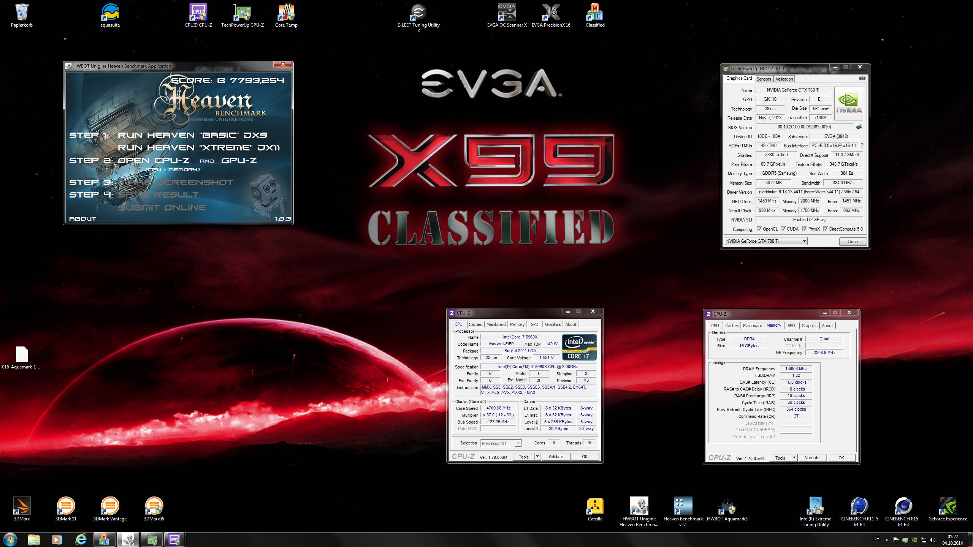Open Windows Media Player from the taskbar
The width and height of the screenshot is (973, 547).
click(57, 539)
